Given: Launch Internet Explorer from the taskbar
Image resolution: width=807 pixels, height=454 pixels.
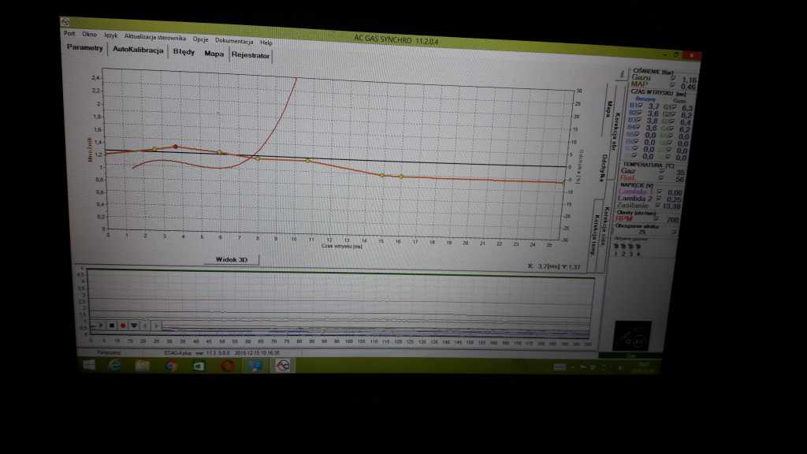Looking at the screenshot, I should point(115,365).
